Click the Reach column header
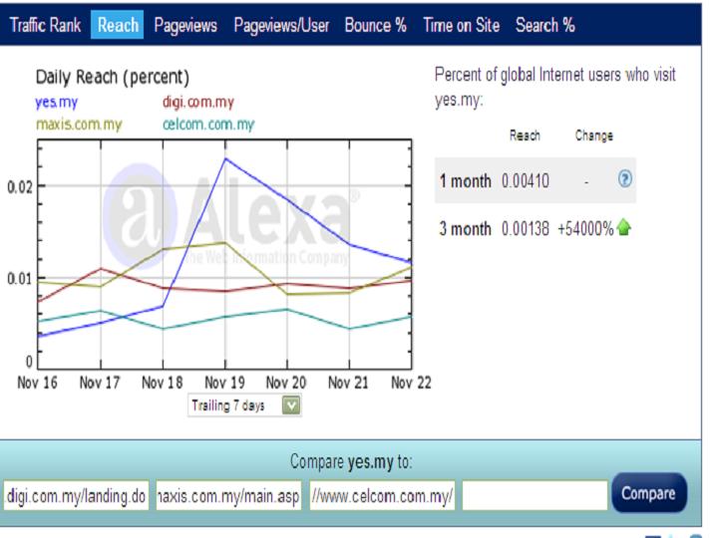This screenshot has width=718, height=538. point(525,135)
